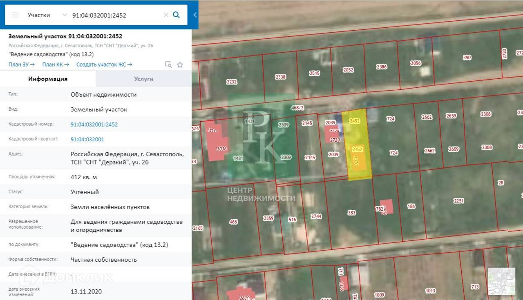
Task: Open the basemap switcher thumbnail
Action: [501, 281]
